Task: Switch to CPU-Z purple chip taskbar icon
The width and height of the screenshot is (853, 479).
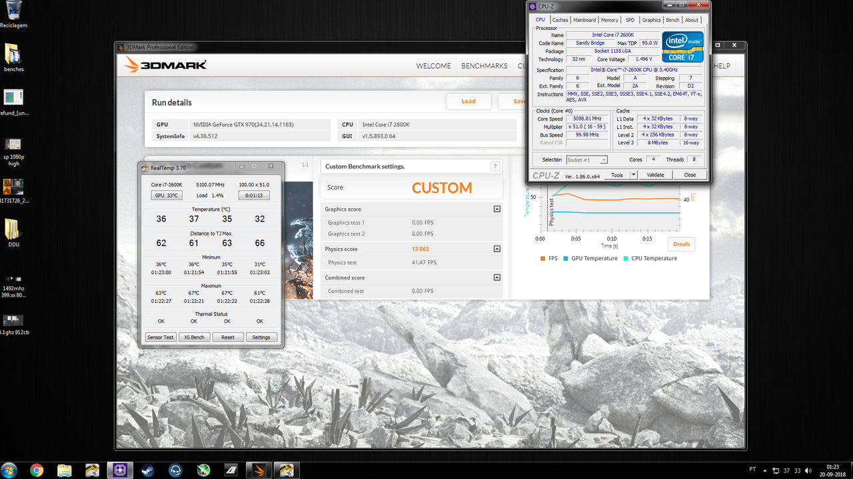Action: pyautogui.click(x=121, y=470)
